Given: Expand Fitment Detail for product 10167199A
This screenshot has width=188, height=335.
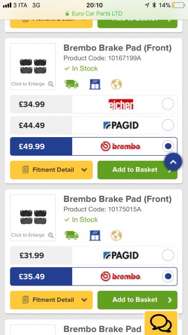Looking at the screenshot, I should (x=52, y=170).
